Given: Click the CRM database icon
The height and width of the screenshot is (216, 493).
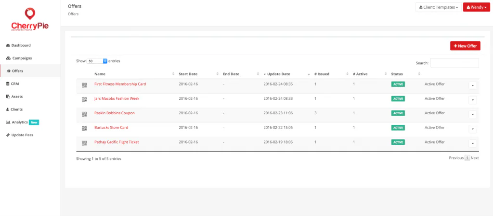Looking at the screenshot, I should (8, 84).
